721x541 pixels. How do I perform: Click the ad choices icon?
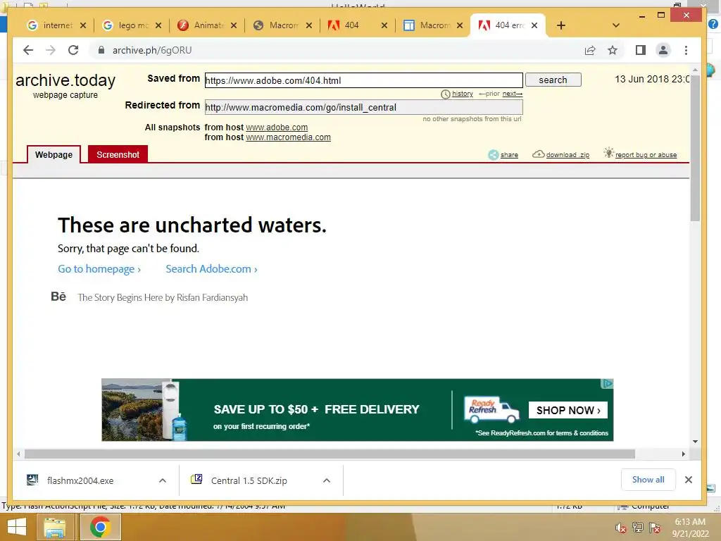(x=608, y=384)
